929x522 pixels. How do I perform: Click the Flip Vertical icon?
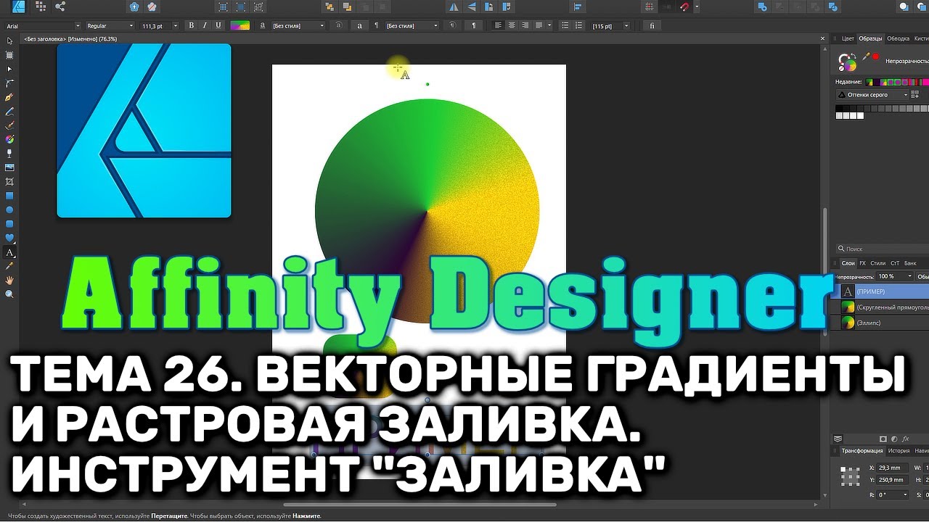point(472,7)
